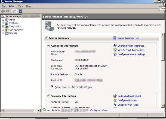This screenshot has width=166, height=119.
Task: Open View Network Connections link
Action: coord(131,50)
